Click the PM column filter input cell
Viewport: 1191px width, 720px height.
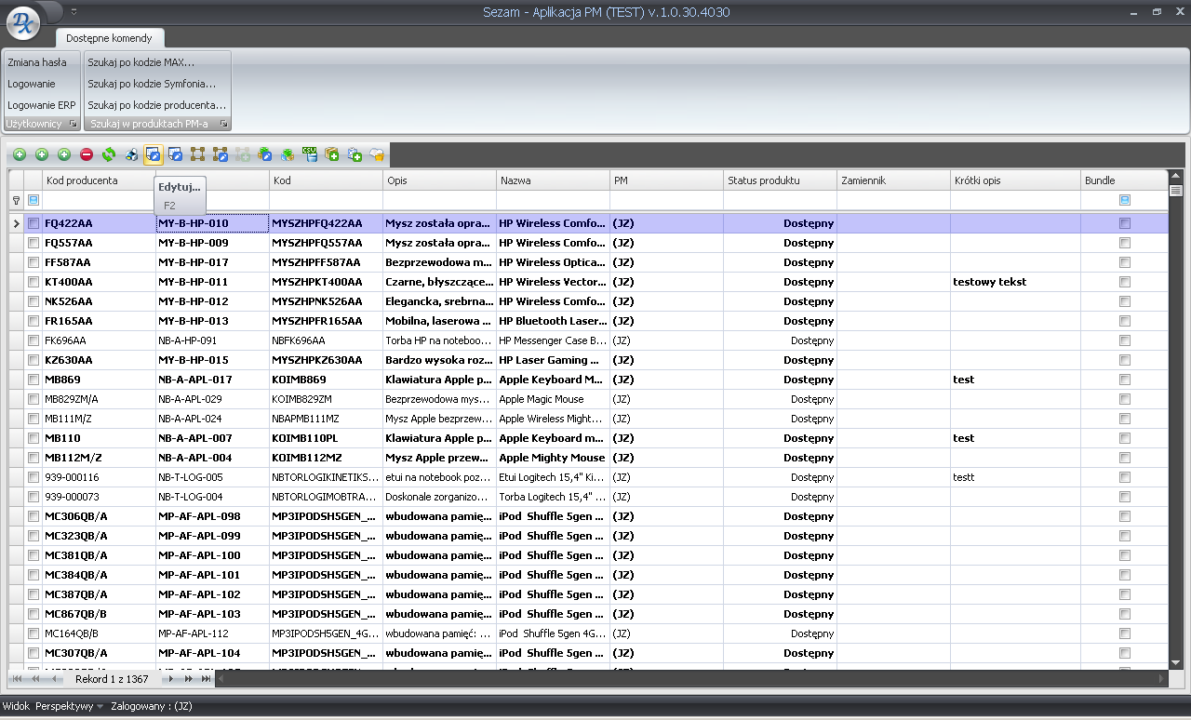[666, 200]
